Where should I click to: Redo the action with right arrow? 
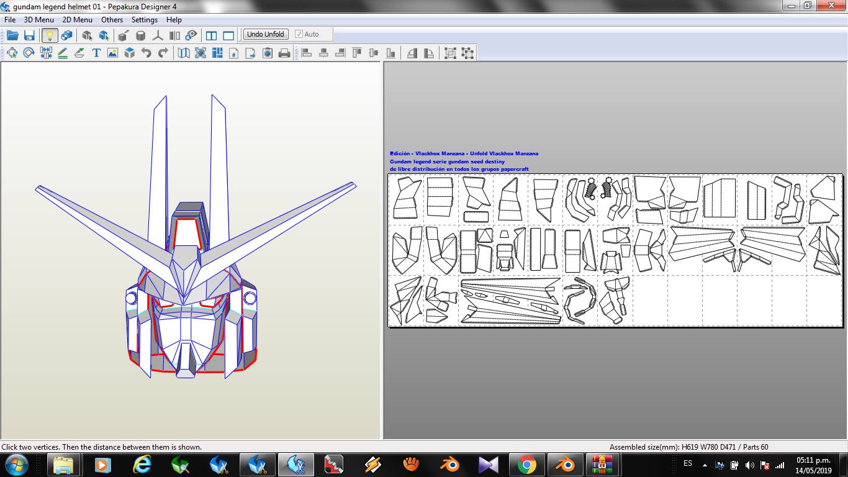[x=163, y=53]
